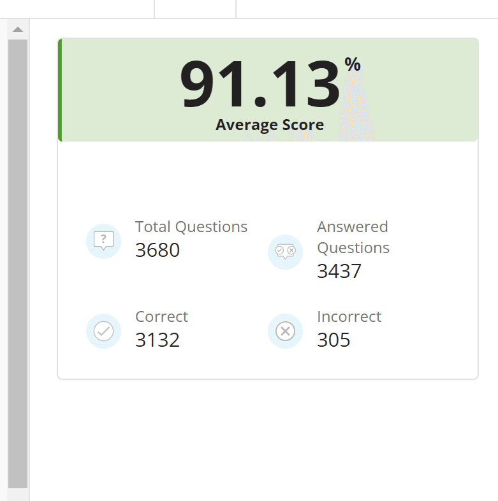Viewport: 498px width, 501px height.
Task: Click the 3437 answered value
Action: click(x=339, y=271)
